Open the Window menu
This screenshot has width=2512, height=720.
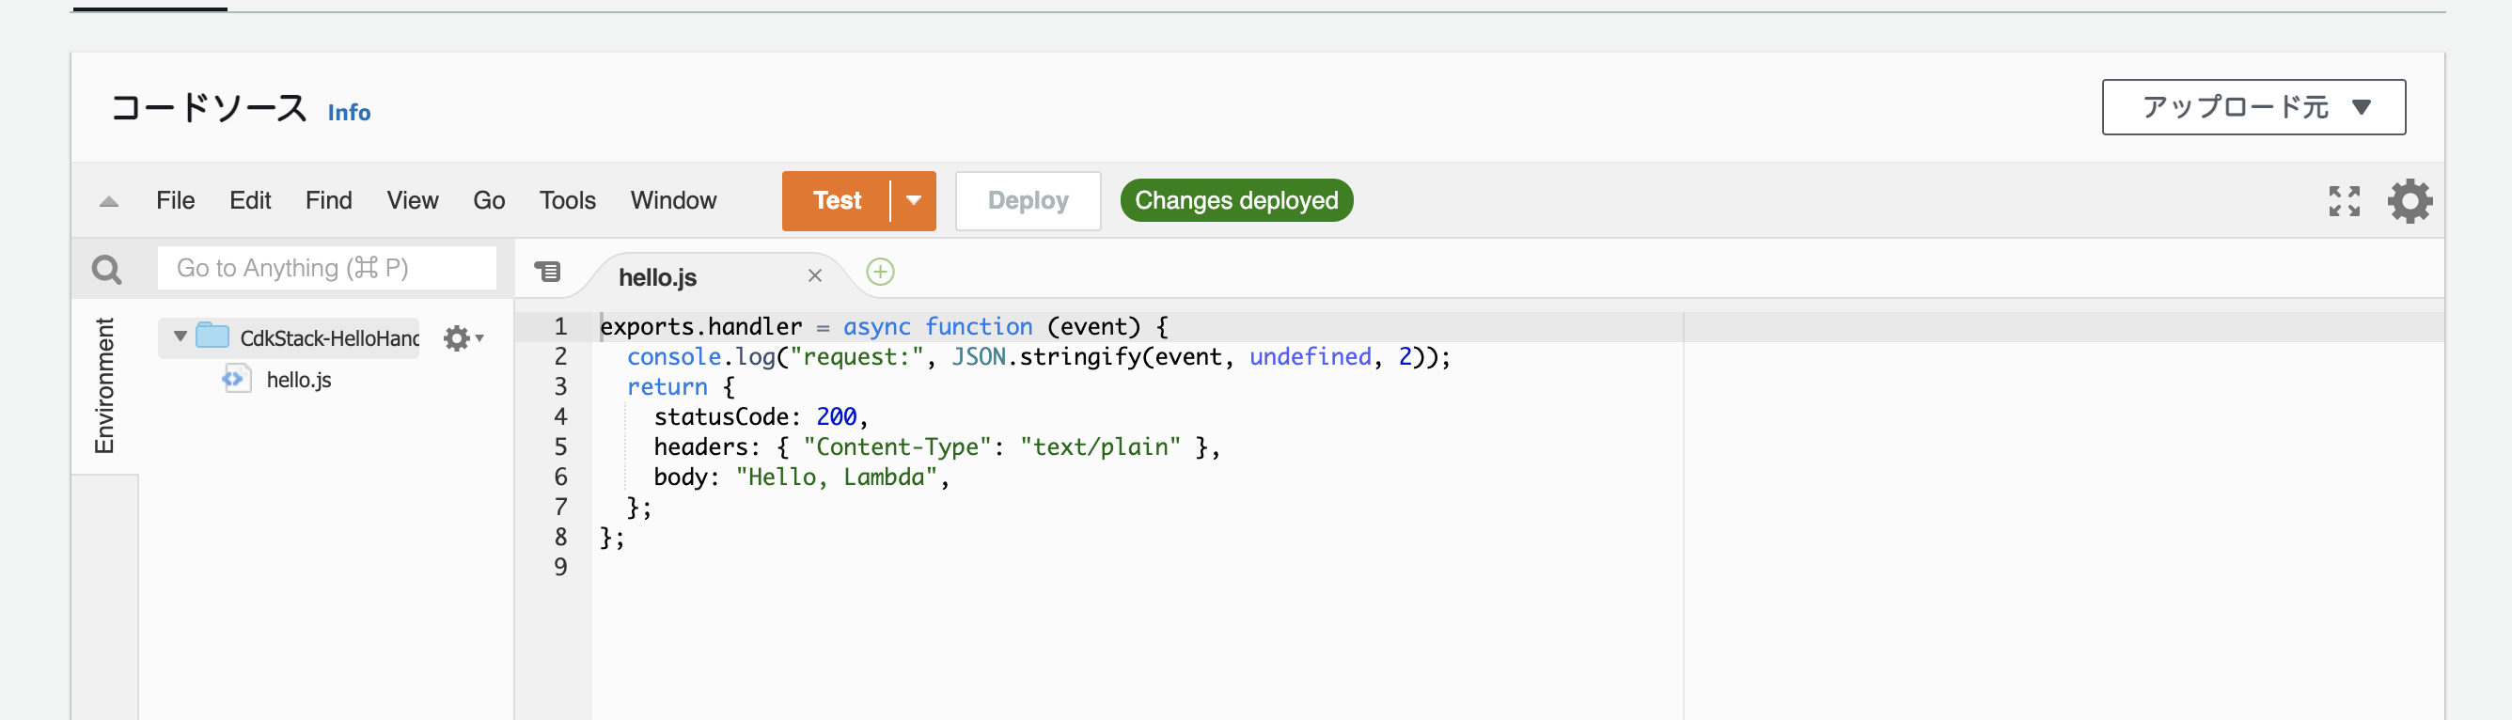click(673, 200)
